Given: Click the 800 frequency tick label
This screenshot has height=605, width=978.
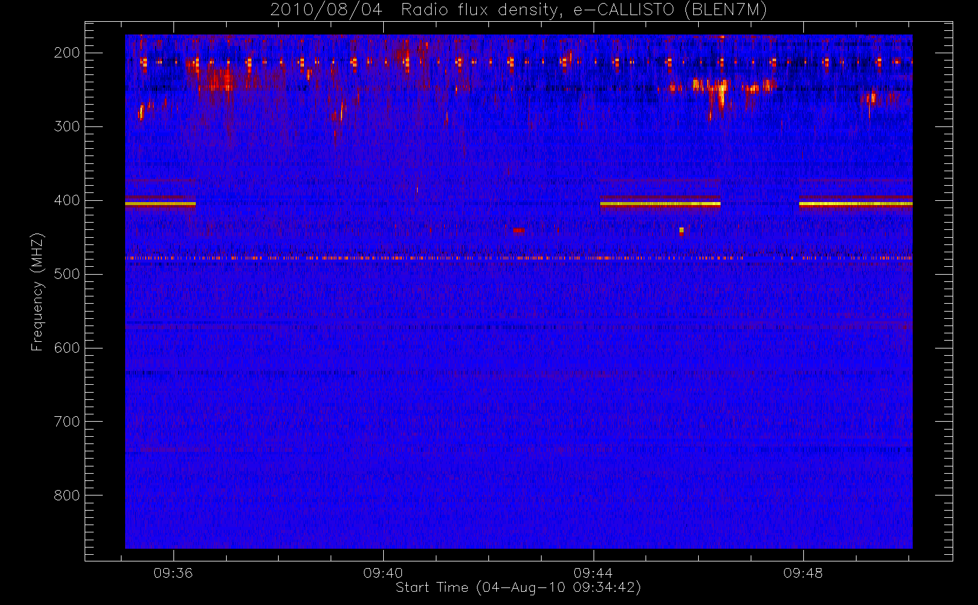Looking at the screenshot, I should (x=66, y=495).
